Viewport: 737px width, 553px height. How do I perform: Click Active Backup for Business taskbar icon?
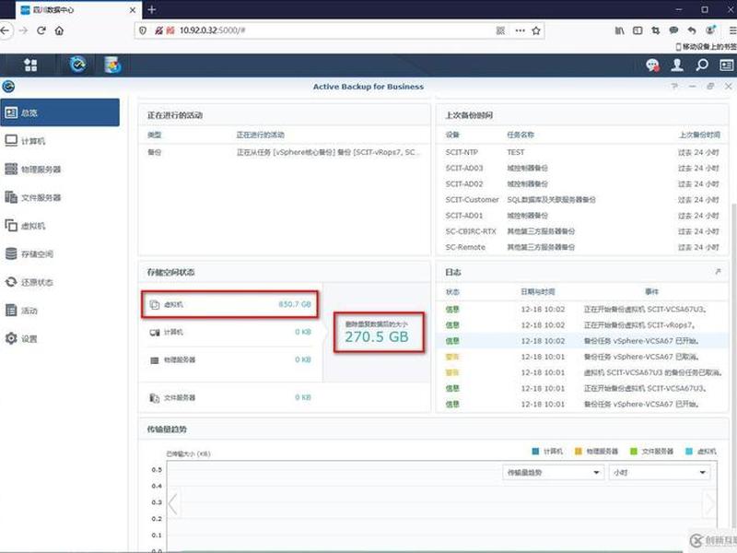[x=78, y=65]
